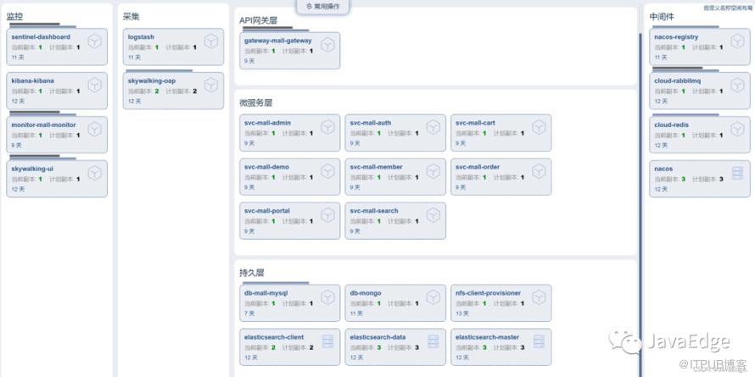Image resolution: width=755 pixels, height=377 pixels.
Task: Open the gateway-mall-gateway workload name
Action: pos(278,41)
